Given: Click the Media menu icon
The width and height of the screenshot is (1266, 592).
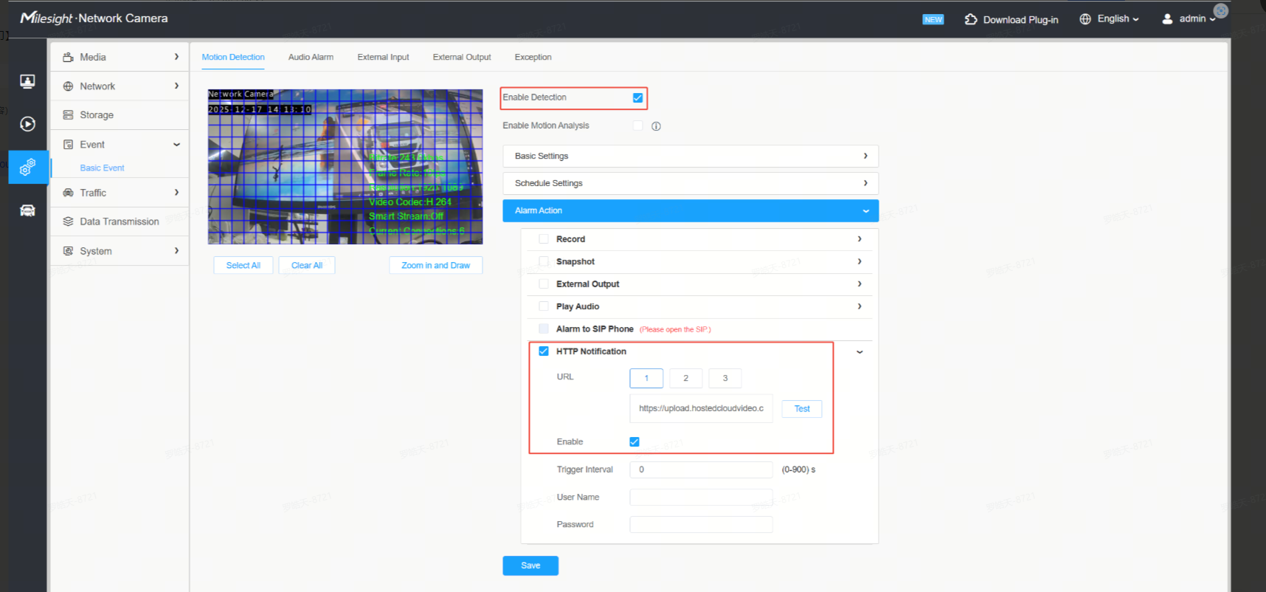Looking at the screenshot, I should click(x=68, y=57).
